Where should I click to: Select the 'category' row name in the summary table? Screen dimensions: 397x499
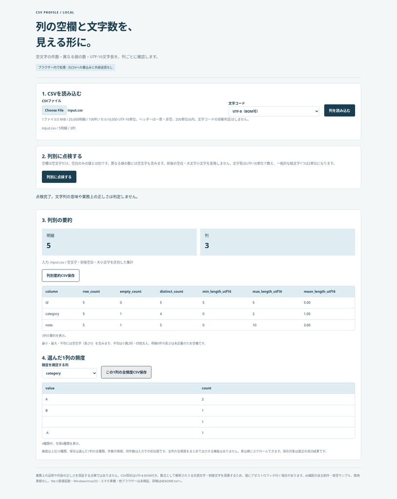click(x=52, y=314)
